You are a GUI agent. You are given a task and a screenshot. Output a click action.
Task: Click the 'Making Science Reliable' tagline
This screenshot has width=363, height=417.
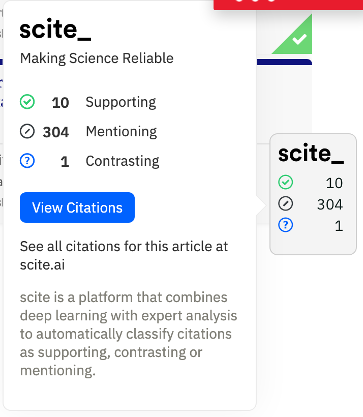coord(97,58)
